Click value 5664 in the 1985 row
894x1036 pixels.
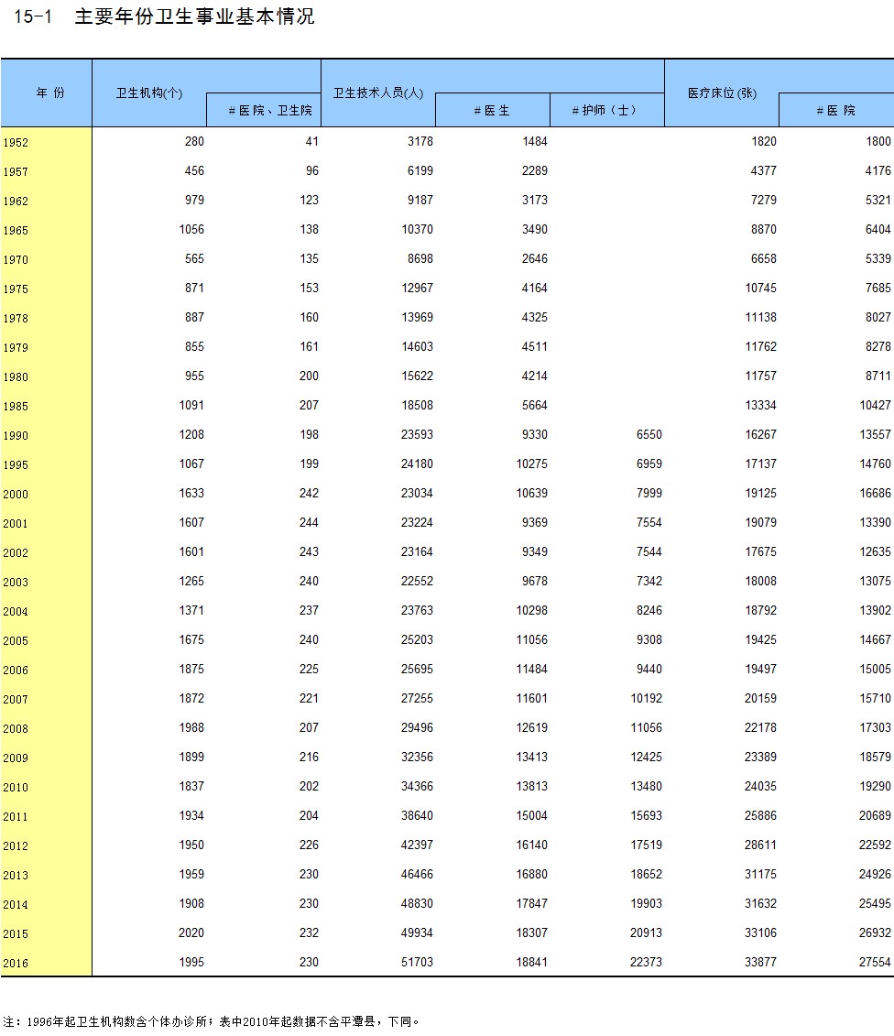tap(535, 405)
